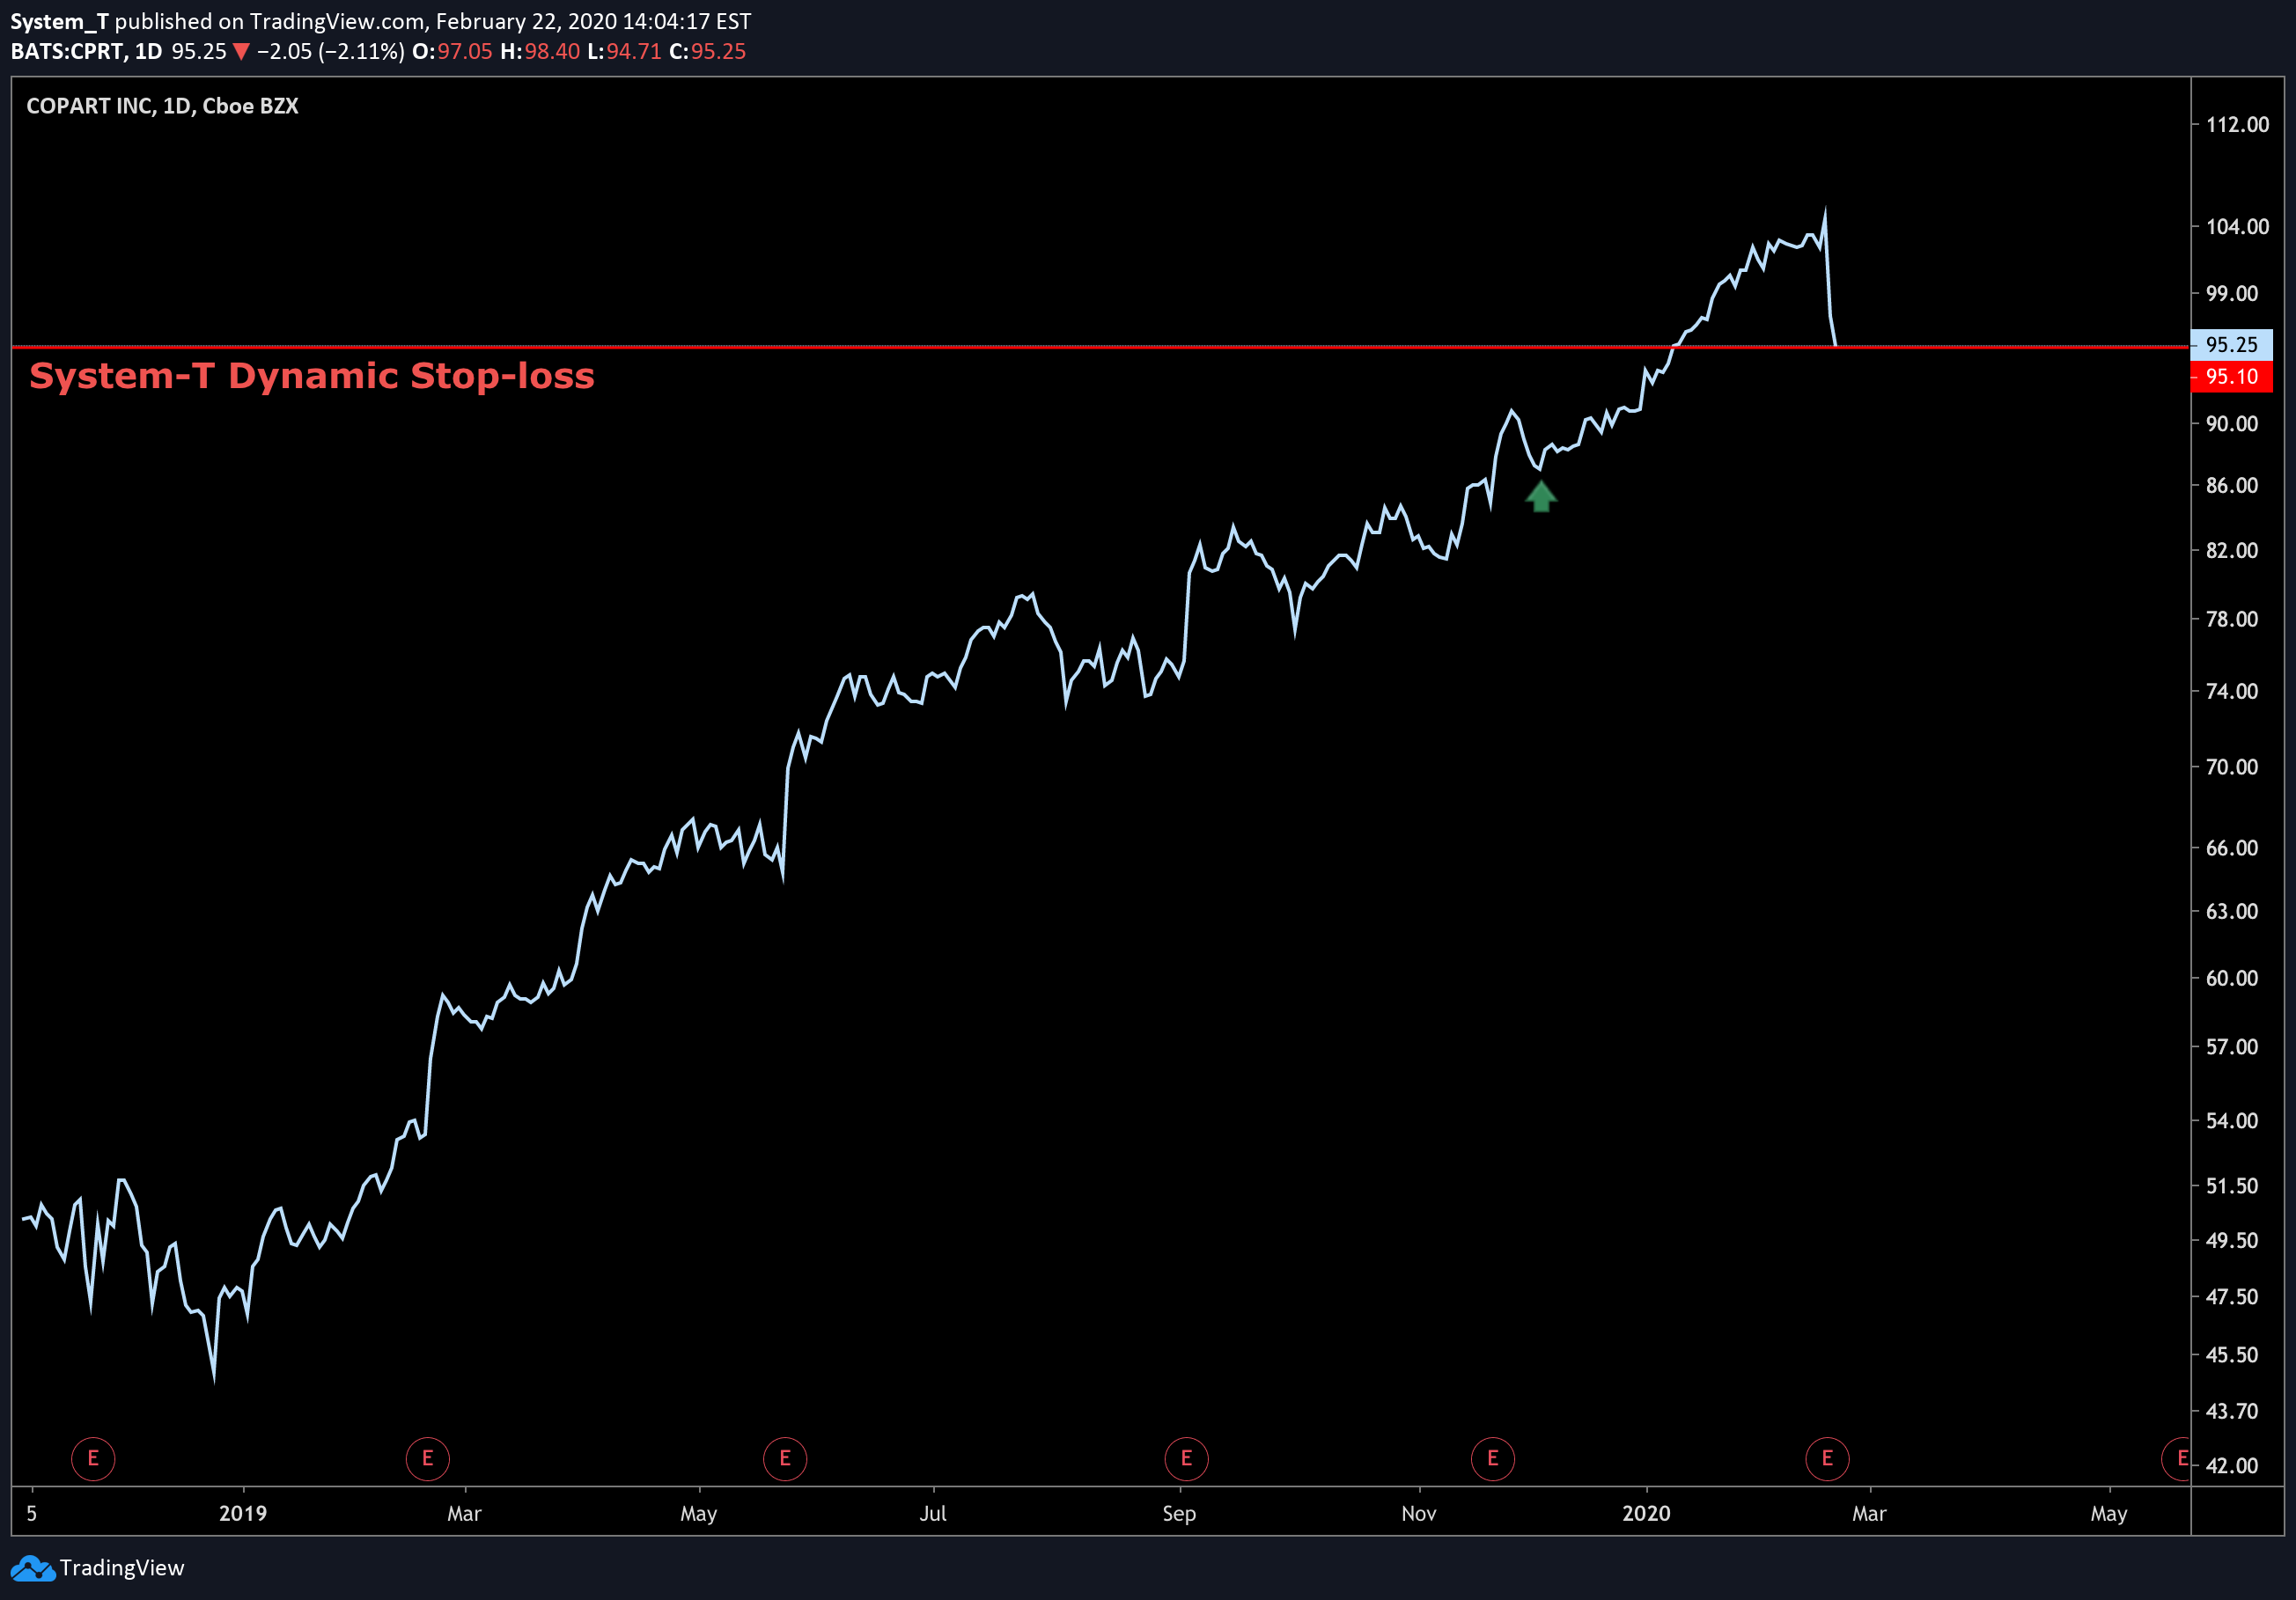Click the February 22, 2020 publish timestamp

593,21
